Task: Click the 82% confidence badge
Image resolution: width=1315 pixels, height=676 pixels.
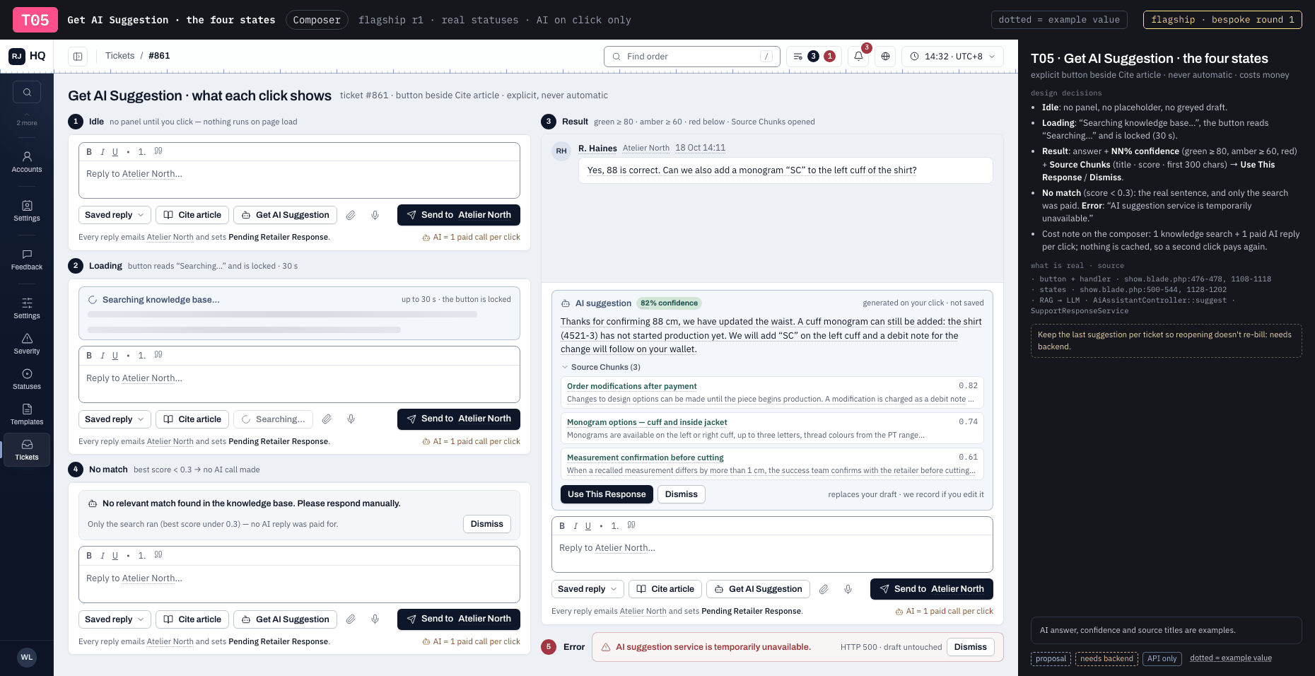Action: click(669, 303)
